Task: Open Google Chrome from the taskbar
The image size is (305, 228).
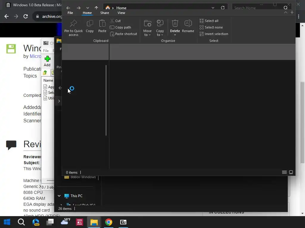Action: click(x=108, y=222)
